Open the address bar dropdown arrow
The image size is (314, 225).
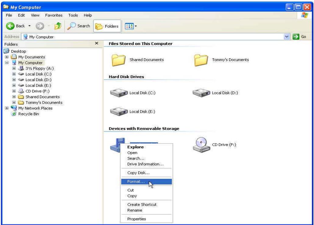(287, 36)
